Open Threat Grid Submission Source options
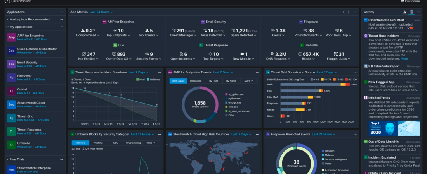This screenshot has width=427, height=174. pos(355,72)
